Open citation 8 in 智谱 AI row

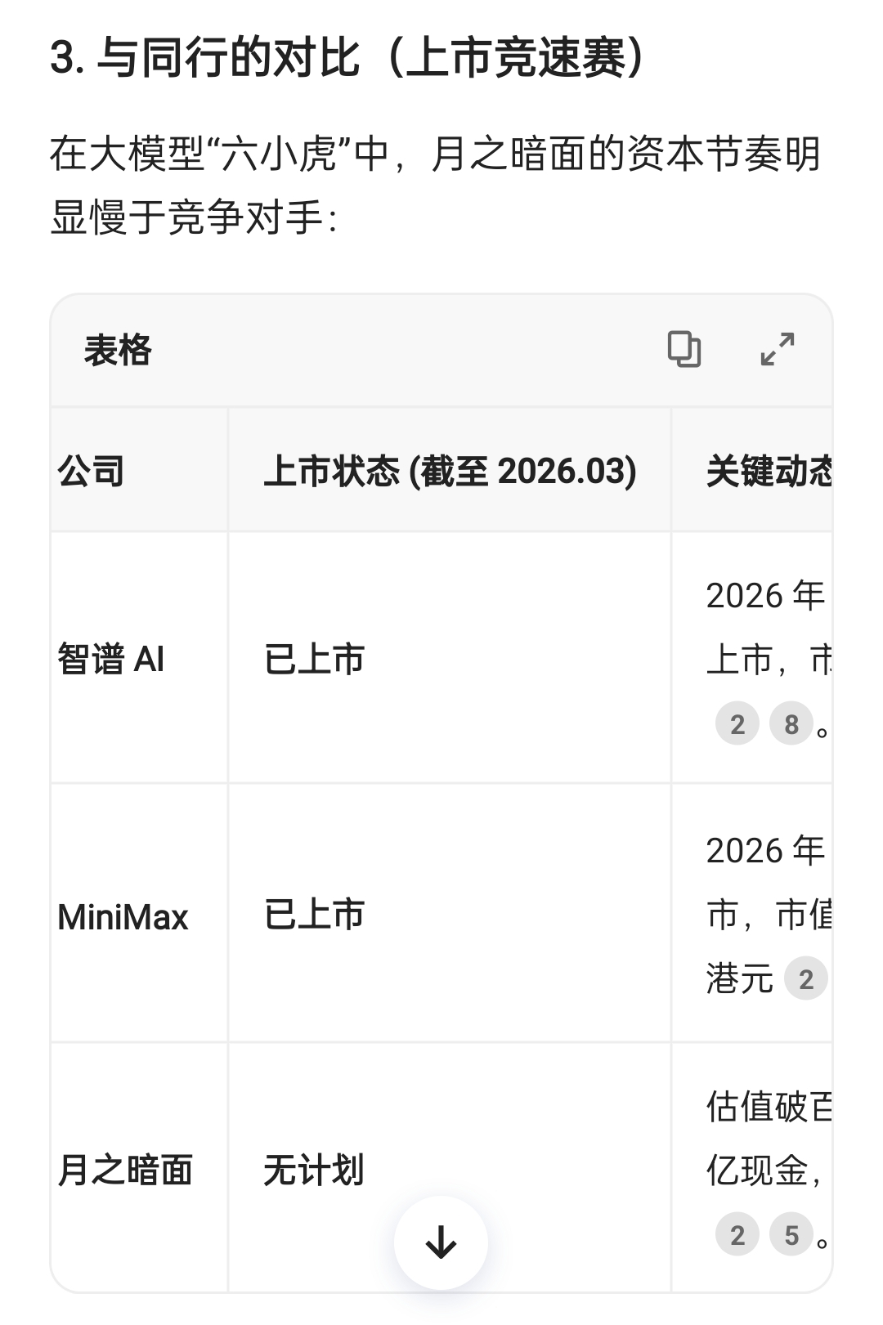point(791,724)
